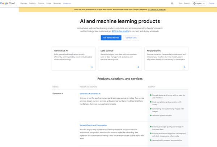Screen dimensions: 217x147
Task: Click the 'AI and machine learning products' heading
Action: [x=120, y=21]
